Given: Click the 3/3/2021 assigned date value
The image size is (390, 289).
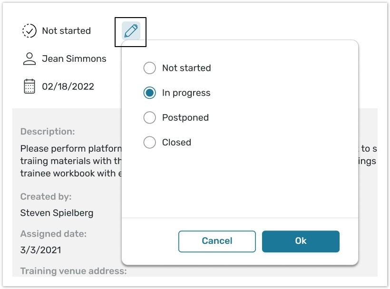Looking at the screenshot, I should (x=40, y=250).
